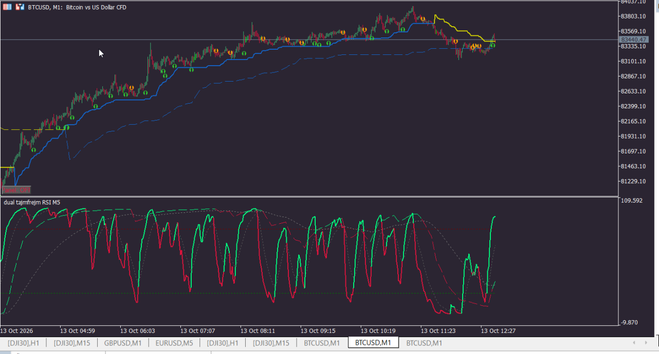The height and width of the screenshot is (354, 659).
Task: Click the current price label 83440.47
Action: (633, 40)
